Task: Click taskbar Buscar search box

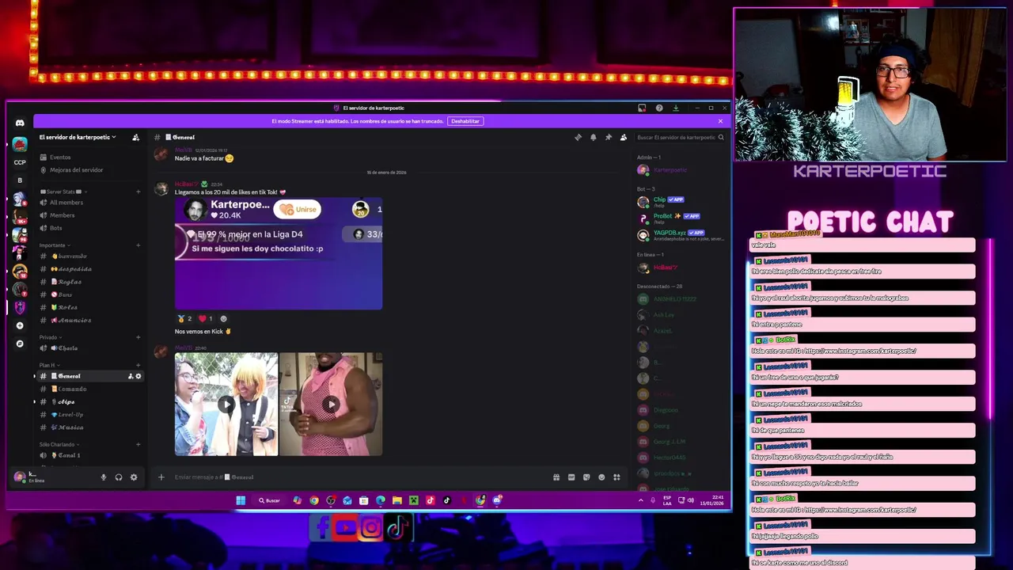Action: (x=270, y=500)
